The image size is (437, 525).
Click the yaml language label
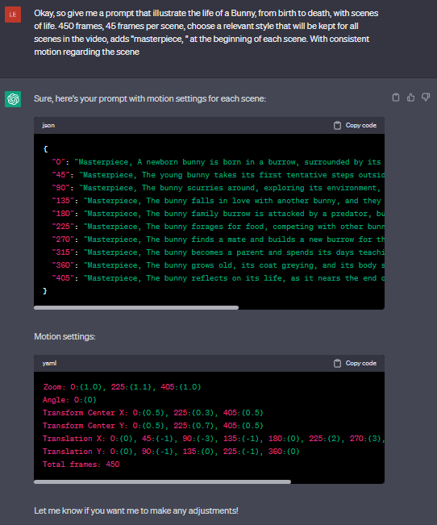pos(49,363)
